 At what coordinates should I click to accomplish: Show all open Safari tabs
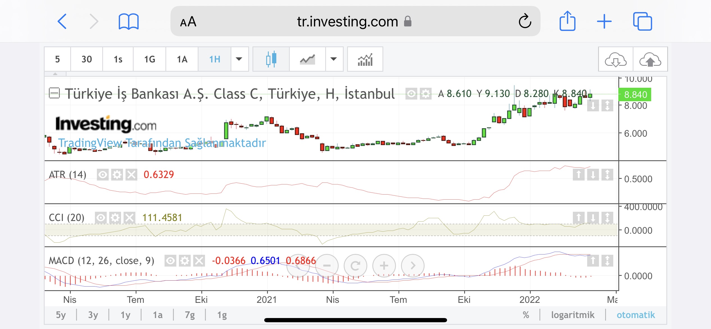[642, 21]
